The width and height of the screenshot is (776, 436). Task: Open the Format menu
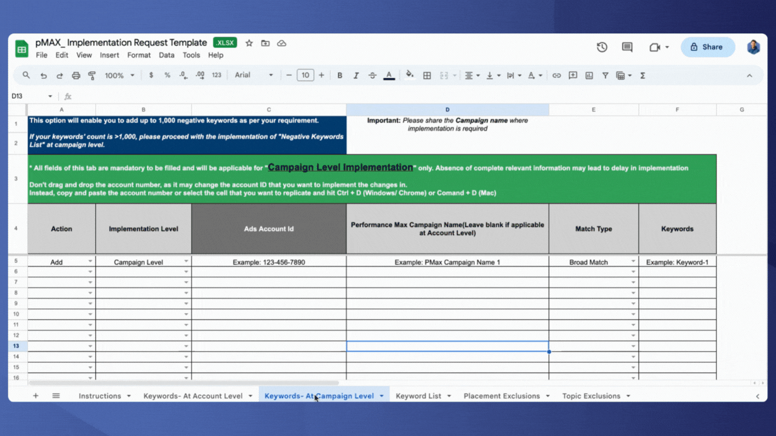click(139, 55)
